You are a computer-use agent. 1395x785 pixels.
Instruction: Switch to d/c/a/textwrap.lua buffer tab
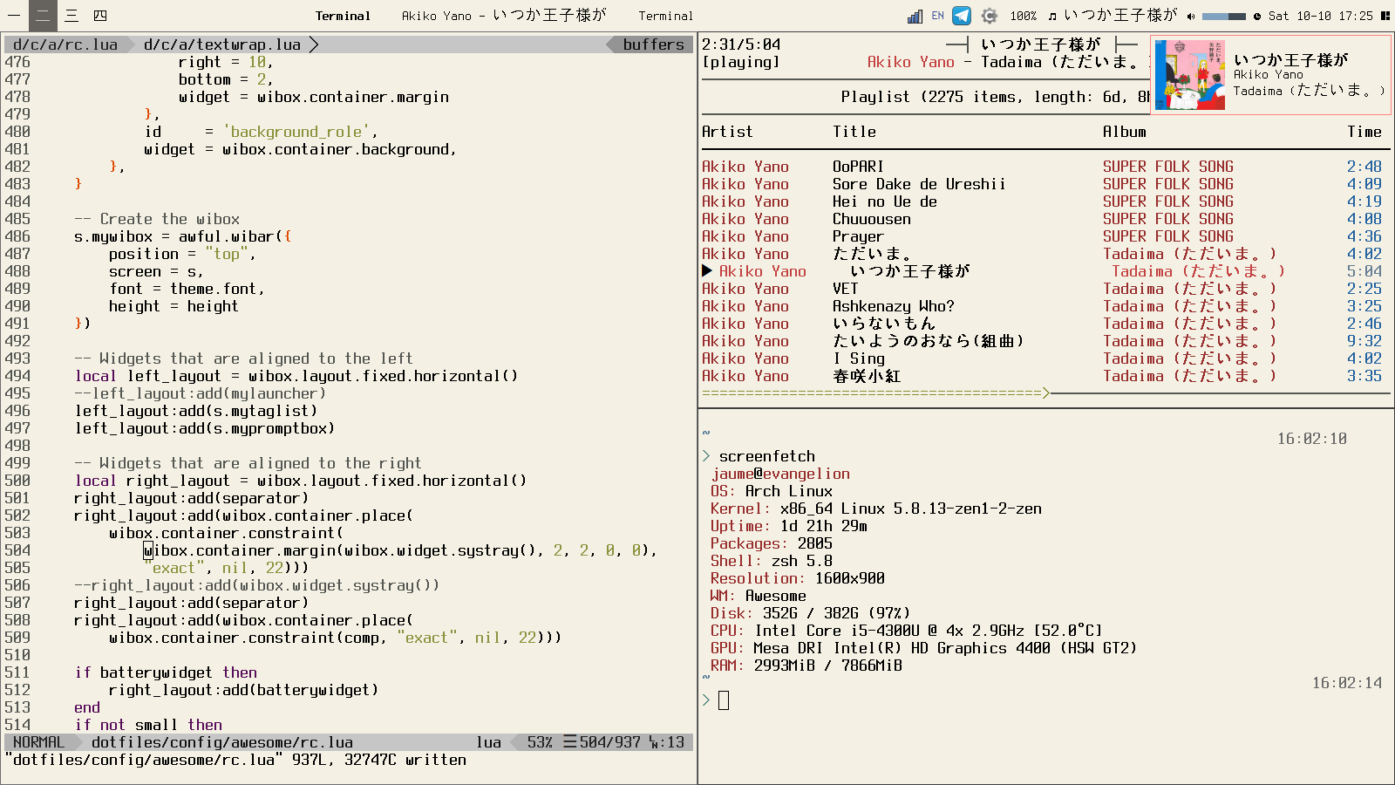click(221, 44)
